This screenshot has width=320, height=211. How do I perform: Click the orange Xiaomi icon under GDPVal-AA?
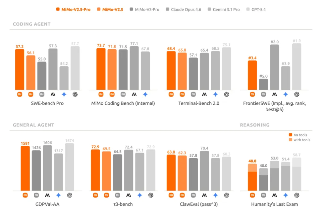pos(25,195)
